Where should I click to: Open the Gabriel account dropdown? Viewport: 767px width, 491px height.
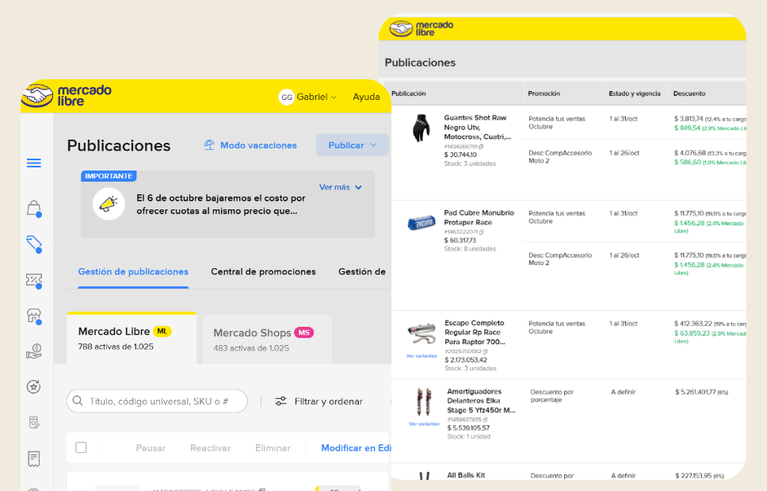(309, 97)
